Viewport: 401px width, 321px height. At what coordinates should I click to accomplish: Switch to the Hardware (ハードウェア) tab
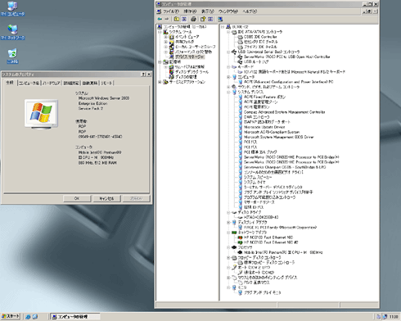52,83
